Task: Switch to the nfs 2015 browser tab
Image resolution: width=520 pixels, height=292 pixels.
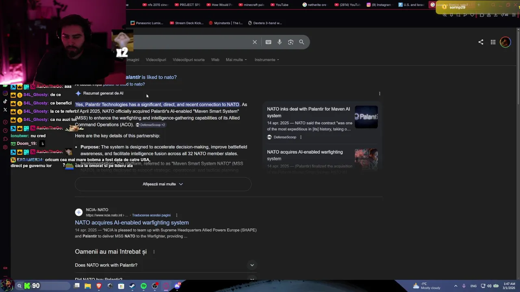Action: (156, 5)
